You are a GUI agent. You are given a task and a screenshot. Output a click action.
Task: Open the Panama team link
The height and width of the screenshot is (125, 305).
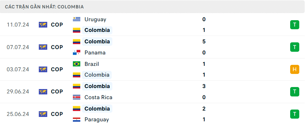[95, 53]
